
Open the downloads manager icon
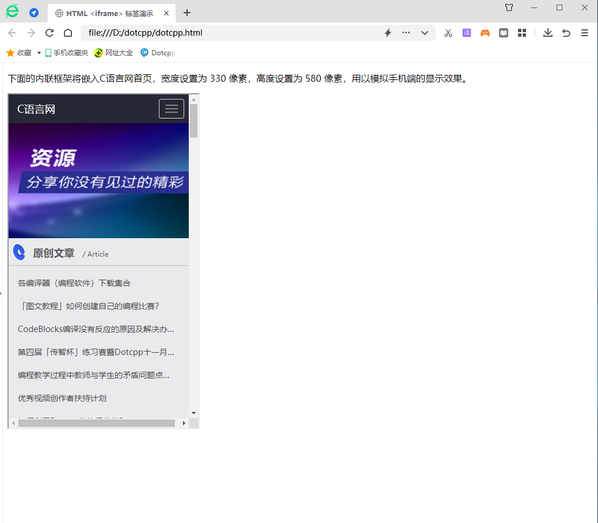547,33
